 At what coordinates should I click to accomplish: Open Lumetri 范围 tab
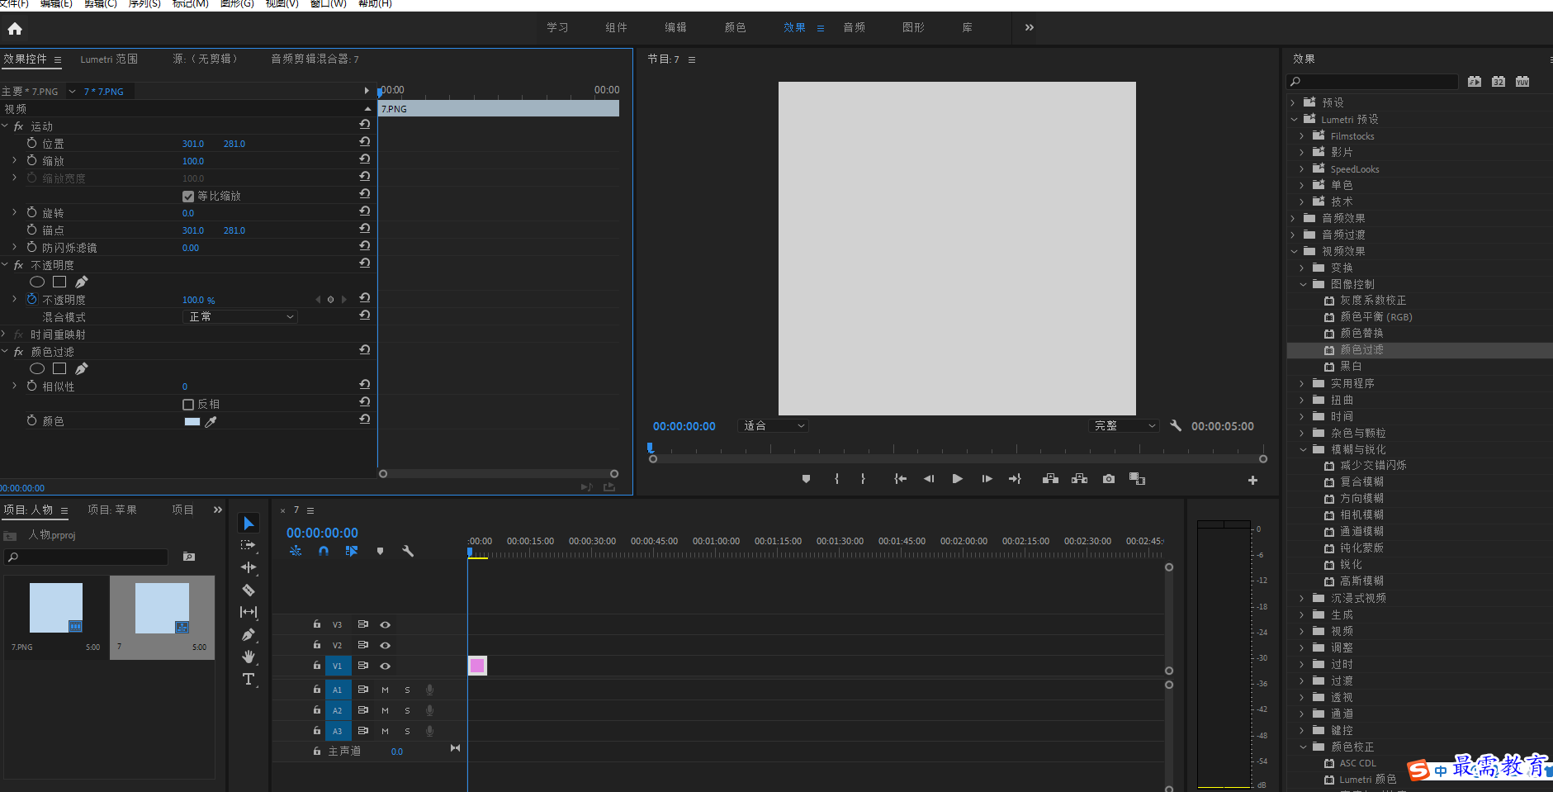click(x=109, y=59)
